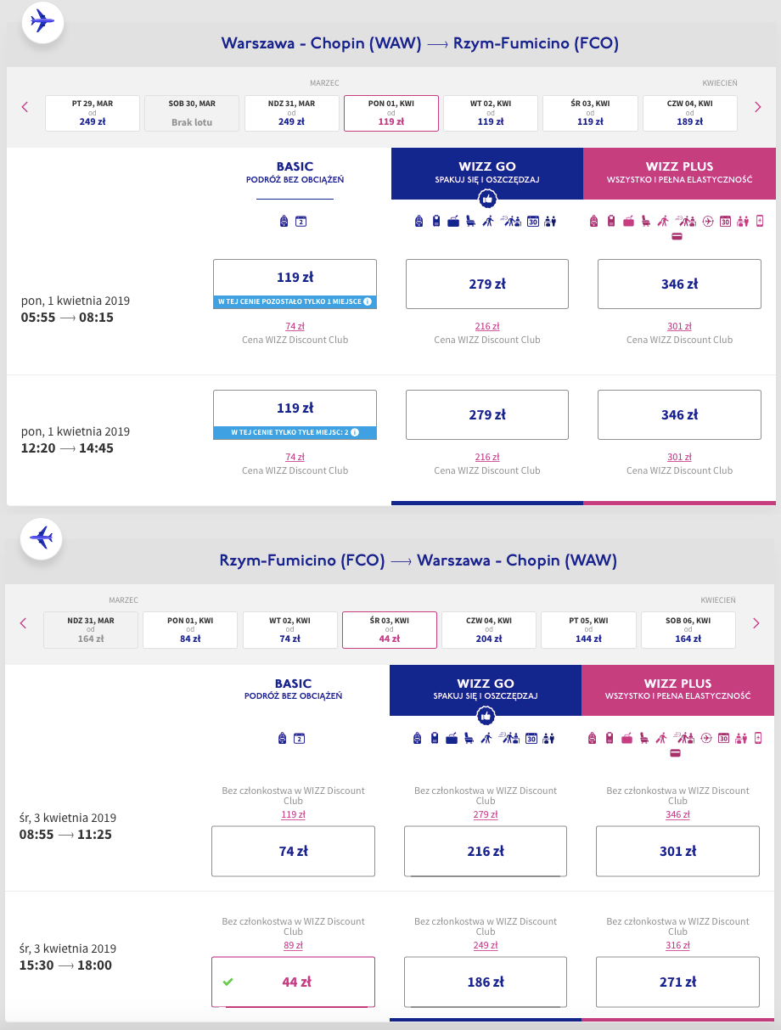Screen dimensions: 781x1030
Task: Click the thumbs-up badge on outbound WIZZ GO
Action: 487,200
